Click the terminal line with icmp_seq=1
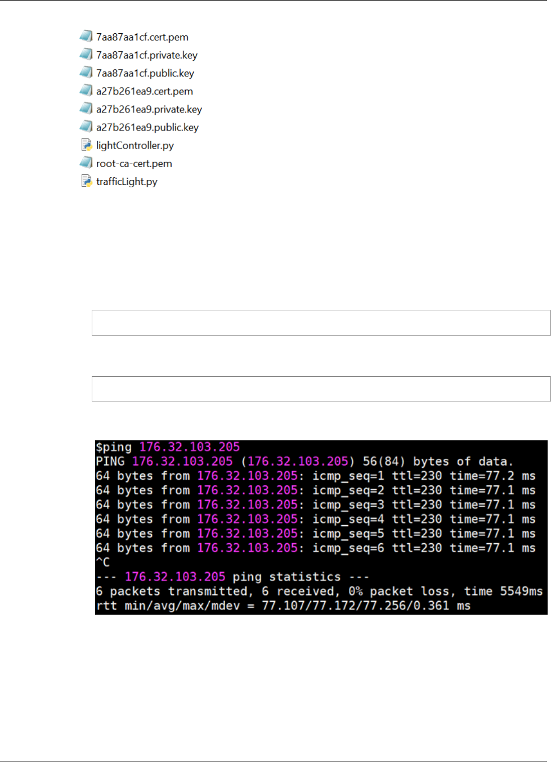This screenshot has width=551, height=762. tap(316, 476)
